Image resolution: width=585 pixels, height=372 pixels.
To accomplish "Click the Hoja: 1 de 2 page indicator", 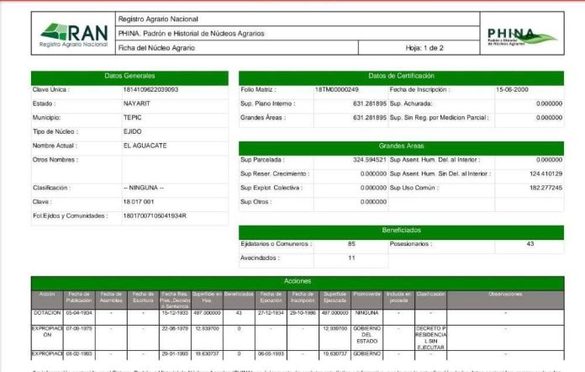I will coord(424,48).
